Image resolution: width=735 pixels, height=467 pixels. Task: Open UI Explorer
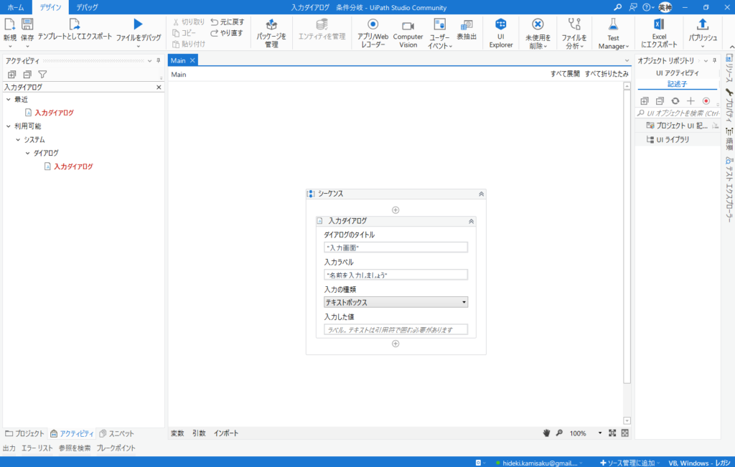click(x=501, y=33)
